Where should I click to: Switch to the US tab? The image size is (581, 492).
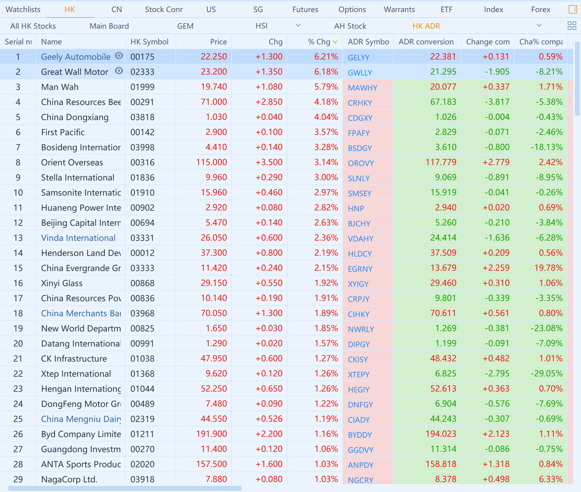(211, 9)
